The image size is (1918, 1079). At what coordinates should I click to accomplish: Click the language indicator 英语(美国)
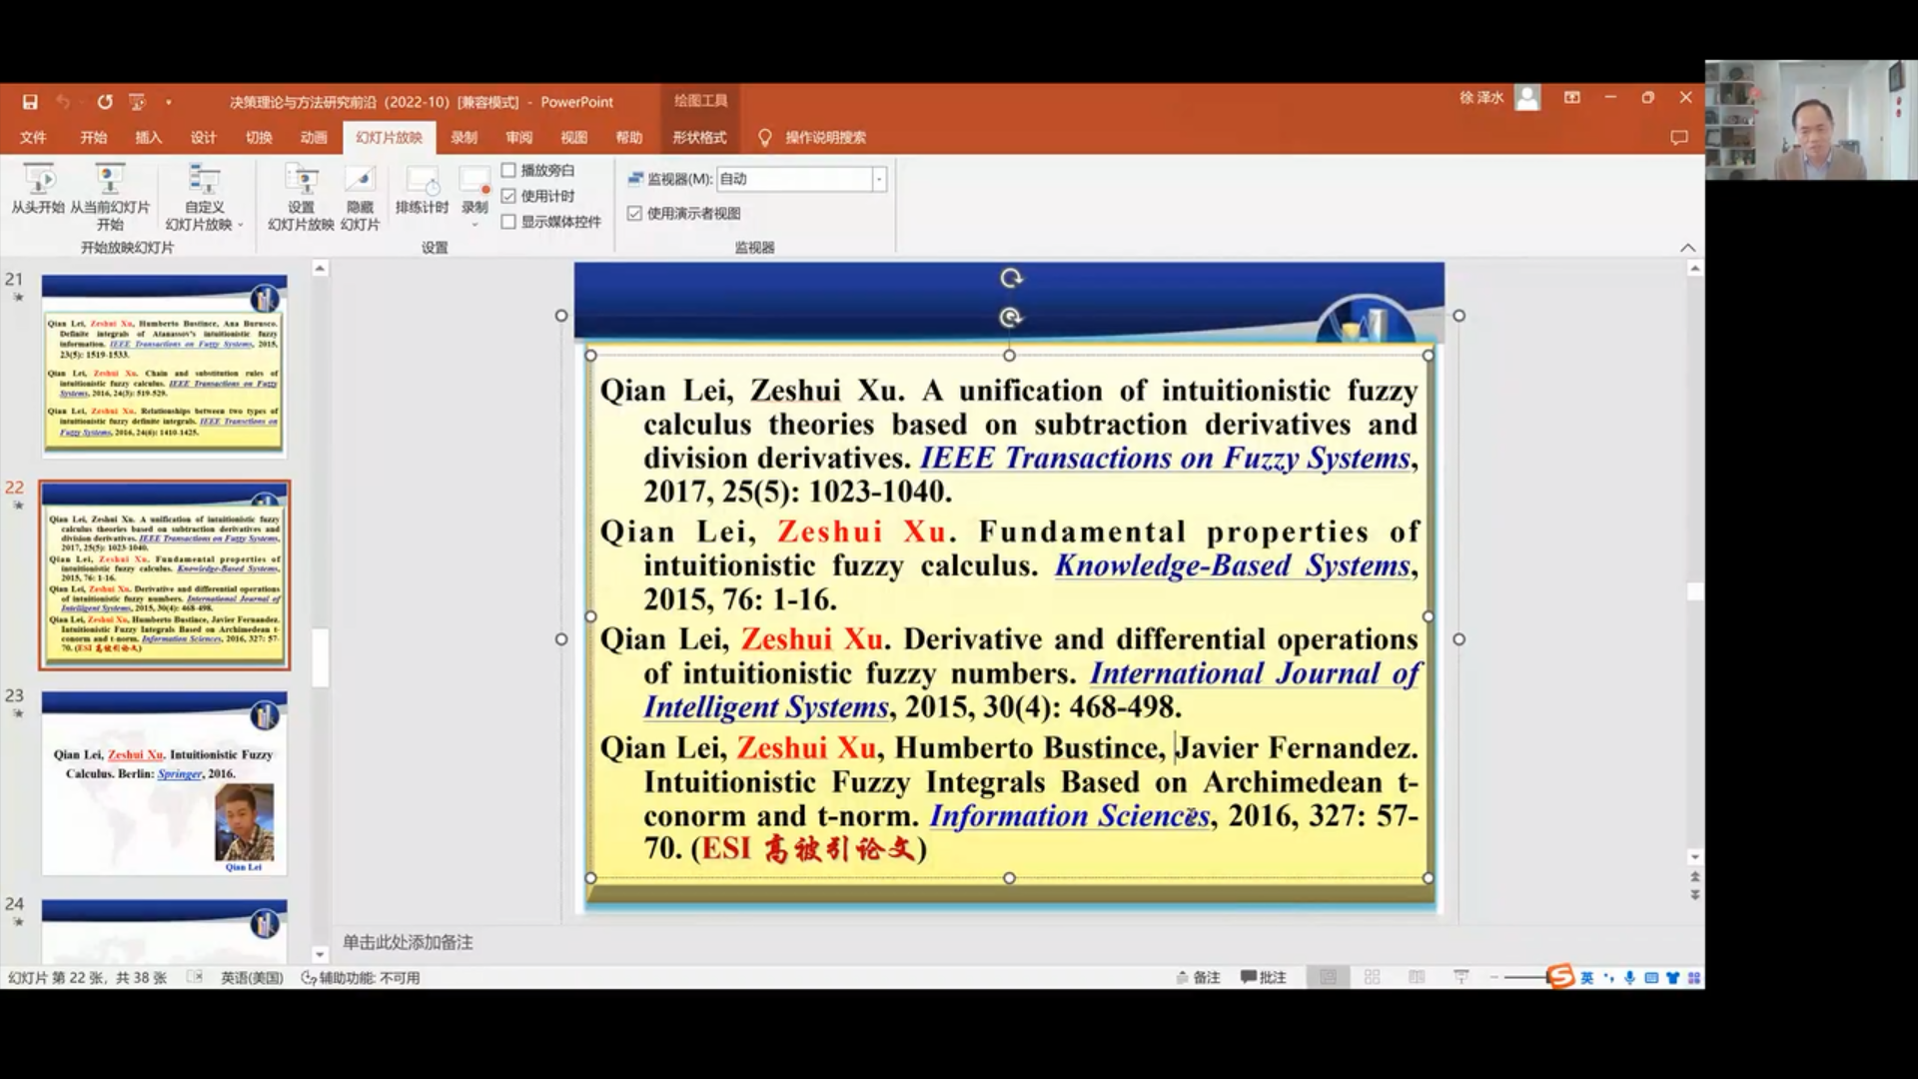click(252, 978)
